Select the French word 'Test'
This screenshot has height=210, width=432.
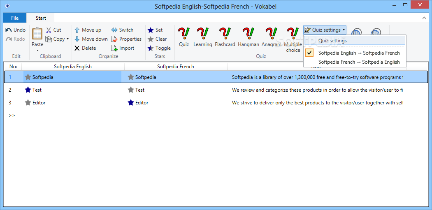click(x=140, y=90)
